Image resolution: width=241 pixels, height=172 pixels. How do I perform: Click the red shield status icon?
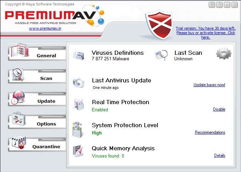(x=159, y=25)
